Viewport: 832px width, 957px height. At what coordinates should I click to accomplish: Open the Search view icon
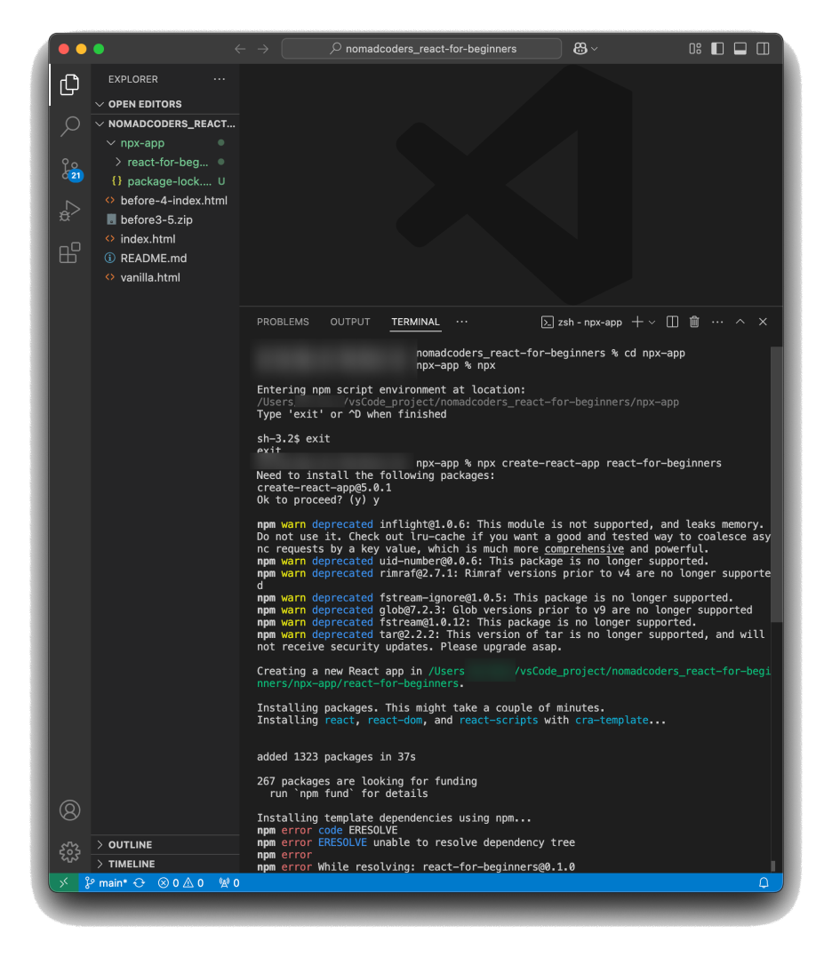[69, 126]
